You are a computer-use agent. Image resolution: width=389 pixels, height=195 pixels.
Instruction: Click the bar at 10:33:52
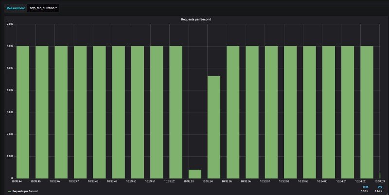(x=176, y=112)
